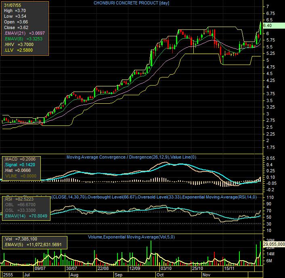This screenshot has height=278, width=285.
Task: Click the 1.75 price axis label
Action: click(270, 147)
